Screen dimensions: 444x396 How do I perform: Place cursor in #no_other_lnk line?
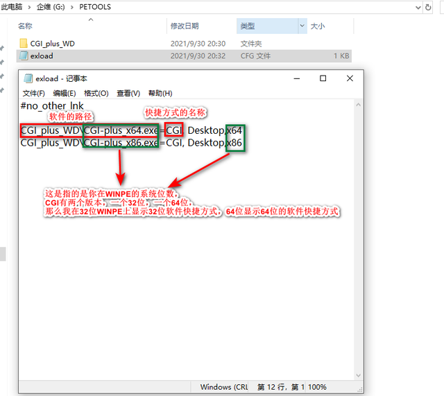click(x=52, y=106)
